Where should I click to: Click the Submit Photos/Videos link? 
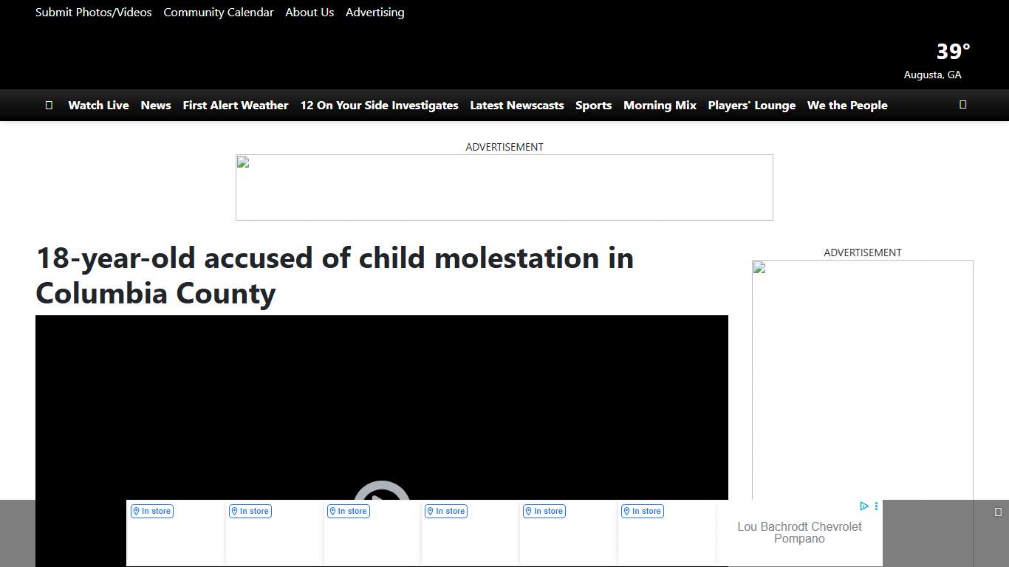pos(93,13)
